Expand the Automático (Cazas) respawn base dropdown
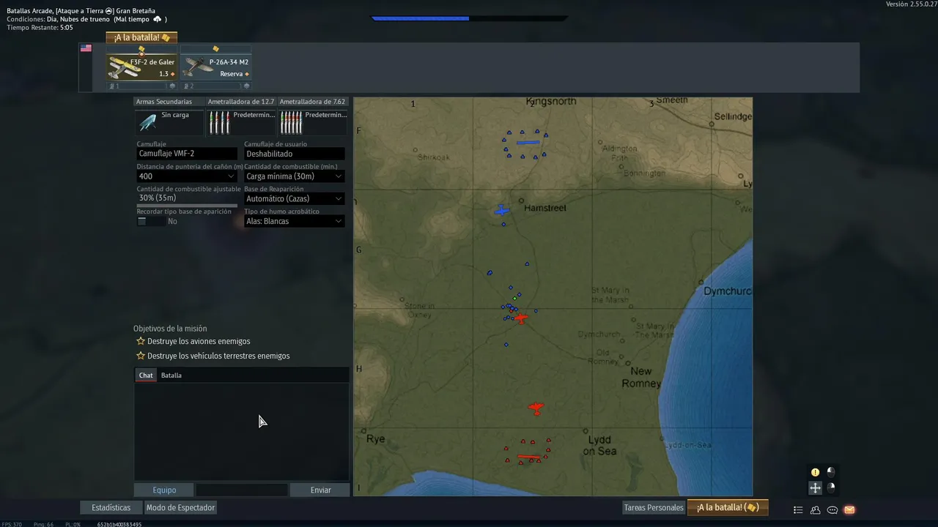This screenshot has width=938, height=527. pos(294,198)
